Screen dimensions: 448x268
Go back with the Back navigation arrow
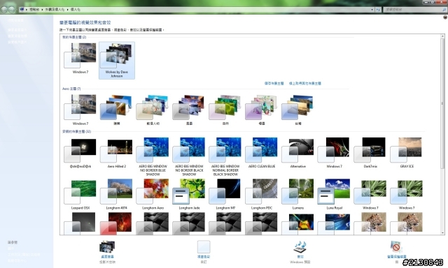tap(4, 9)
